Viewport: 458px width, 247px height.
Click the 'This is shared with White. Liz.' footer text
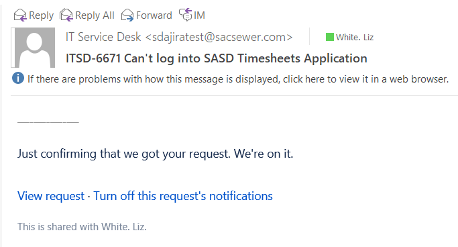click(82, 227)
